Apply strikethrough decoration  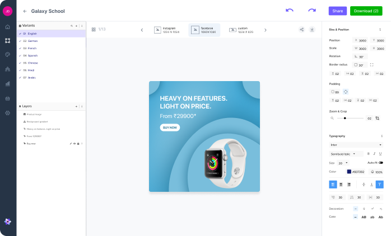click(x=364, y=209)
